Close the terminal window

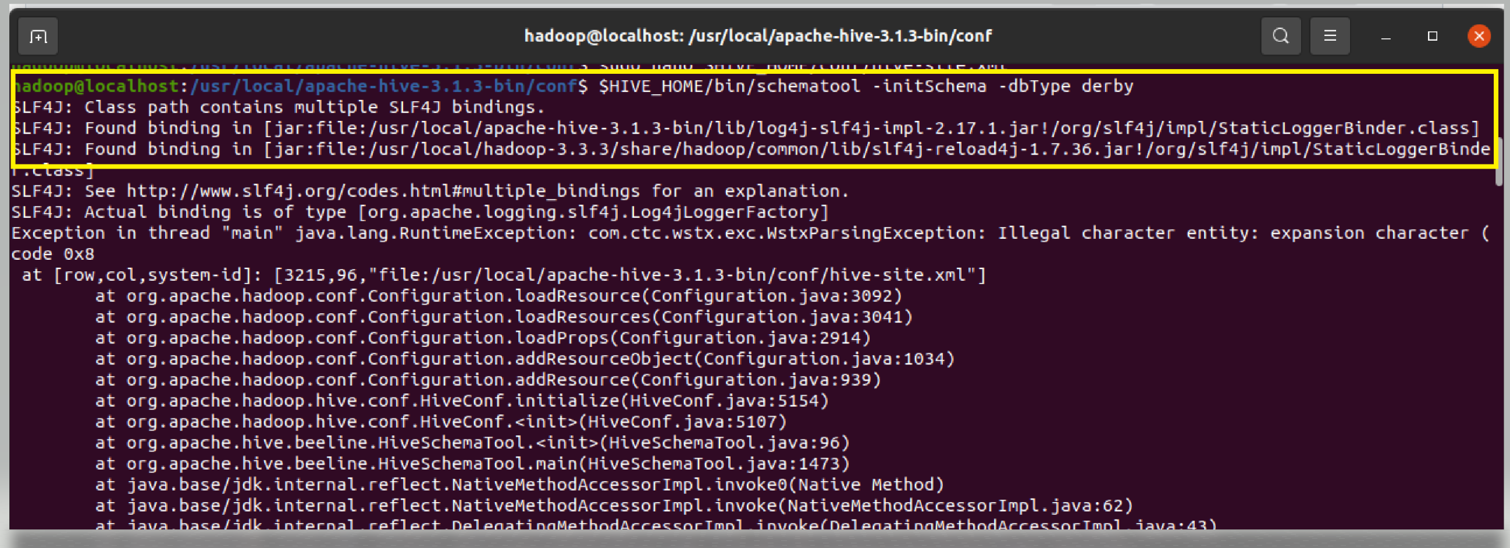tap(1480, 35)
